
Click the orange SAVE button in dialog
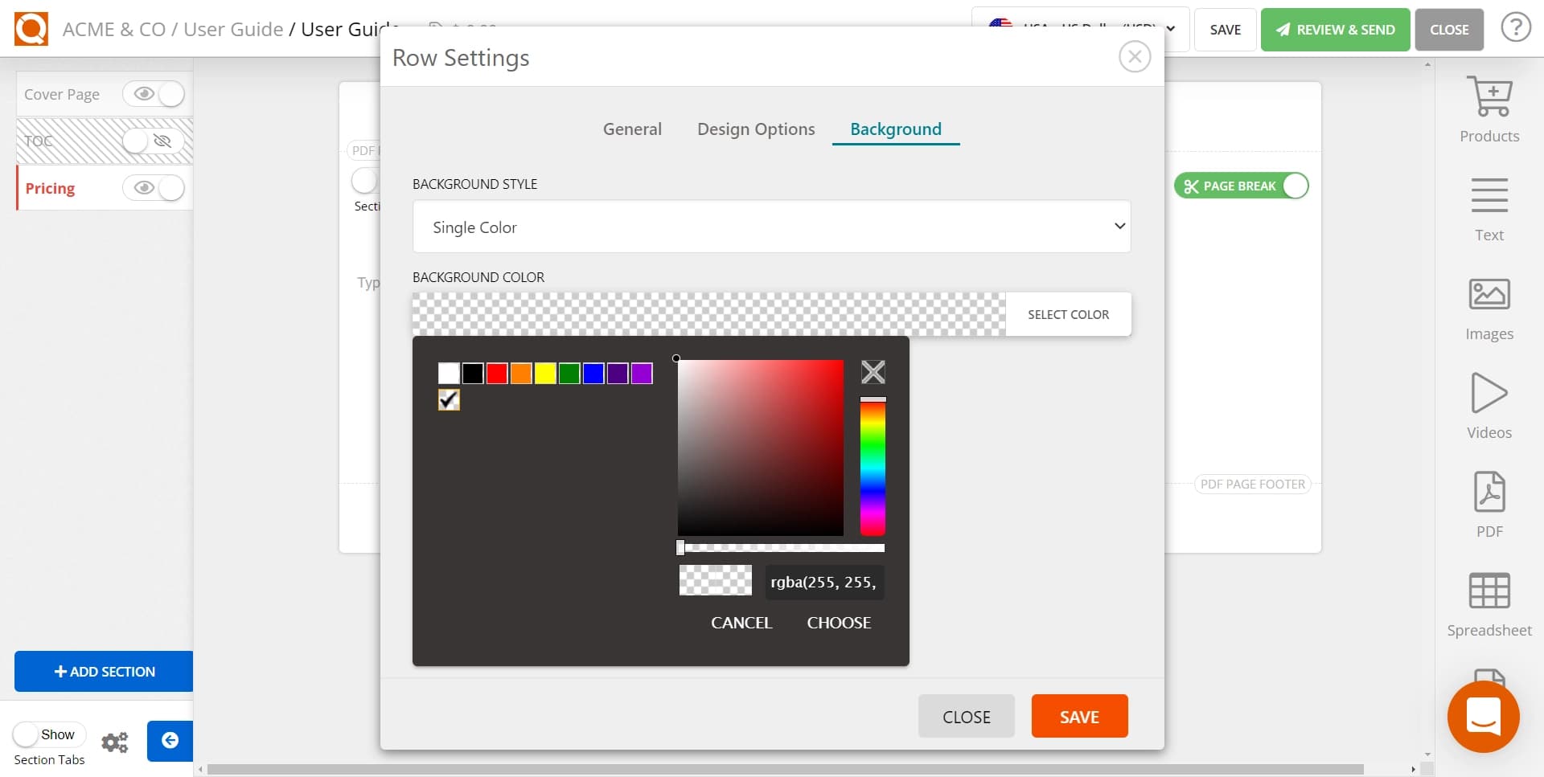(x=1078, y=717)
